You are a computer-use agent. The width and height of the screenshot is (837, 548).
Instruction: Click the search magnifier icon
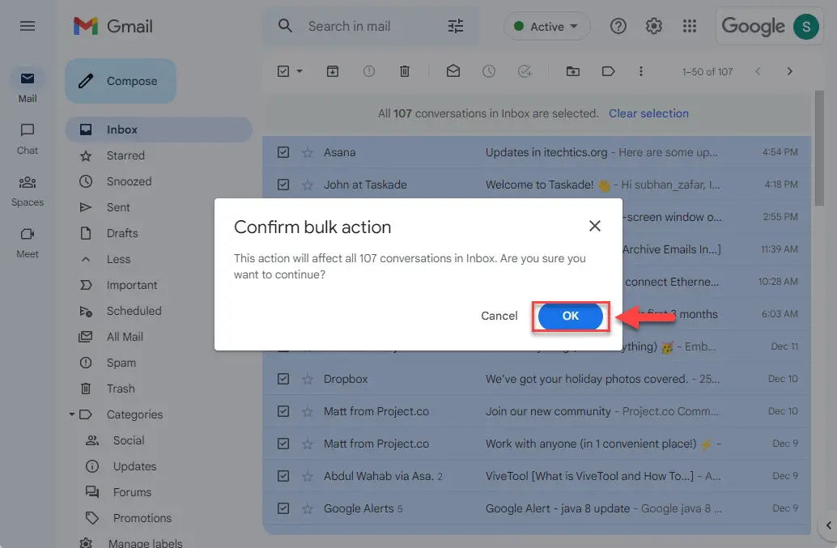pos(285,26)
